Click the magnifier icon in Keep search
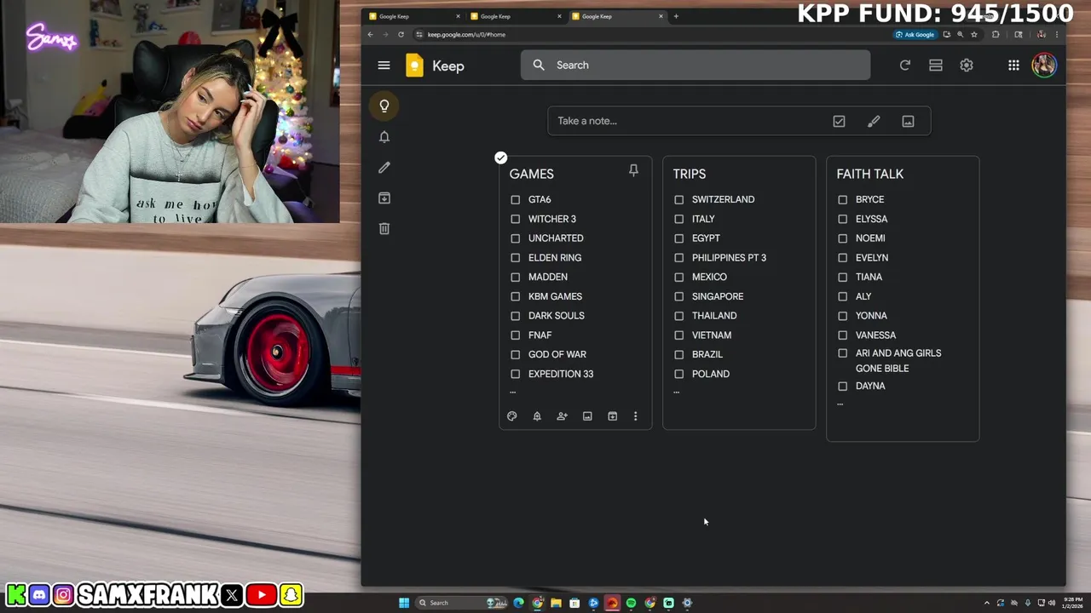The height and width of the screenshot is (613, 1091). [539, 65]
